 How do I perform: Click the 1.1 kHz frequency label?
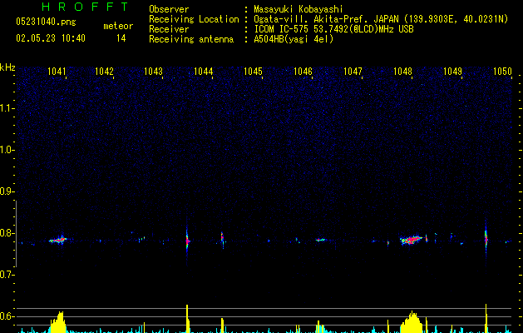(x=7, y=108)
